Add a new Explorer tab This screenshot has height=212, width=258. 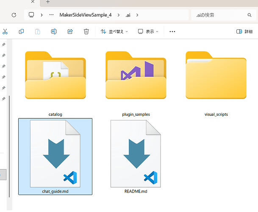[48, 2]
